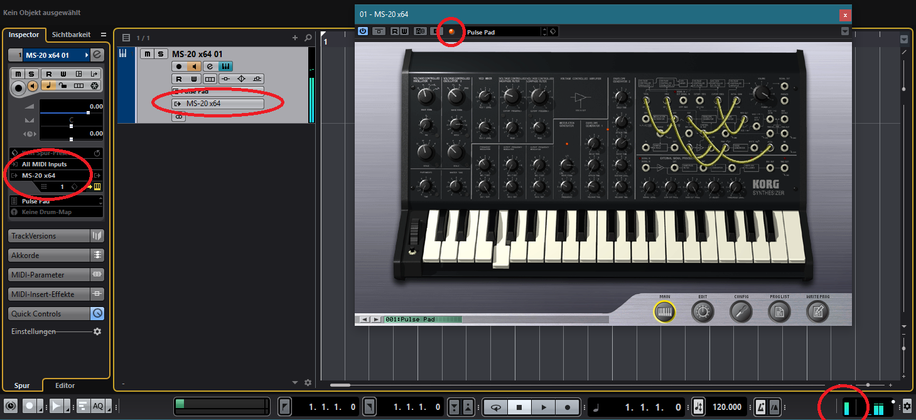Activate the metronome click in transport bar
The width and height of the screenshot is (916, 420).
pyautogui.click(x=760, y=407)
